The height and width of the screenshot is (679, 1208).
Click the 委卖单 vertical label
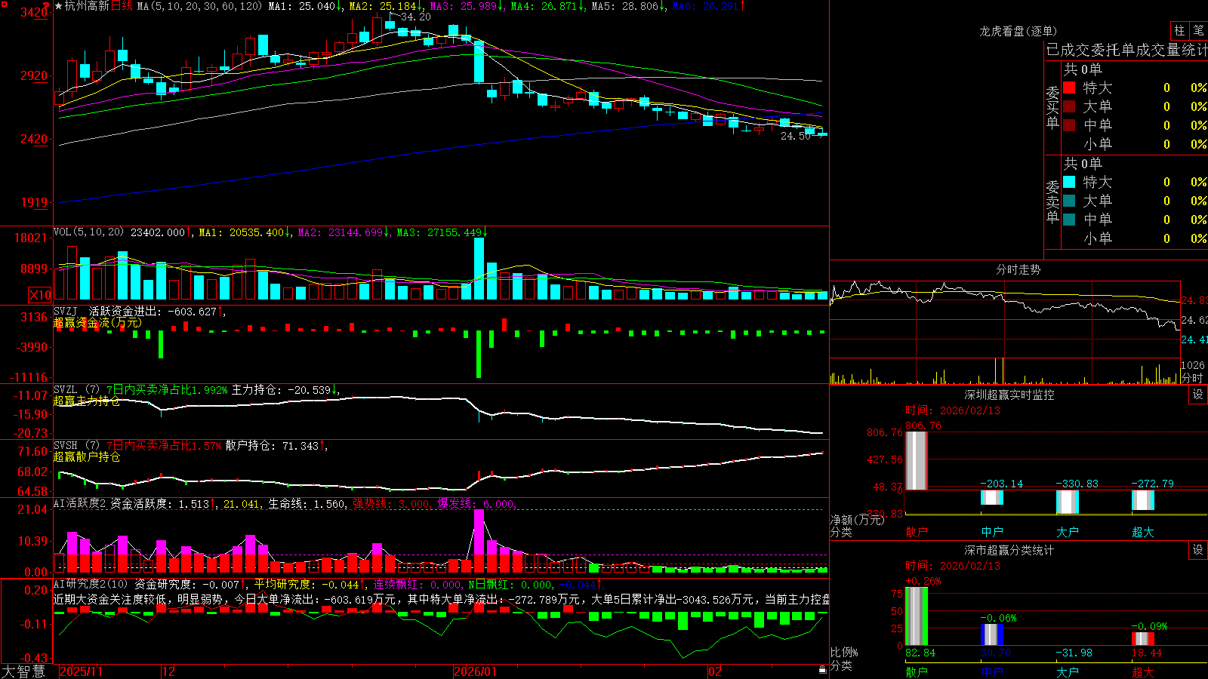click(x=1052, y=201)
